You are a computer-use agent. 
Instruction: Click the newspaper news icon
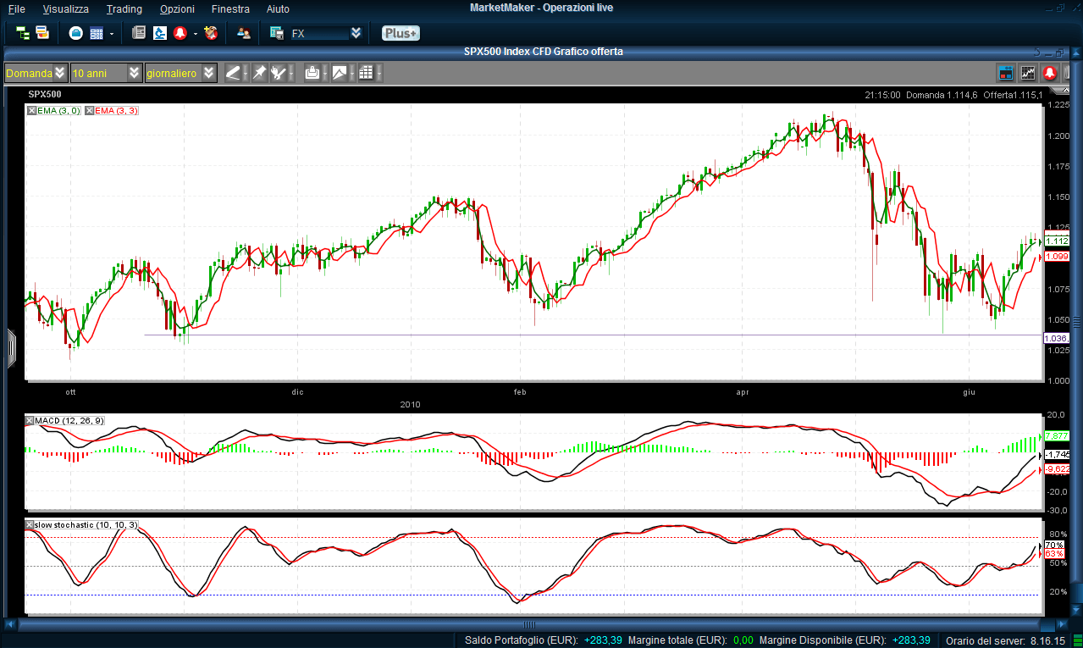(139, 33)
